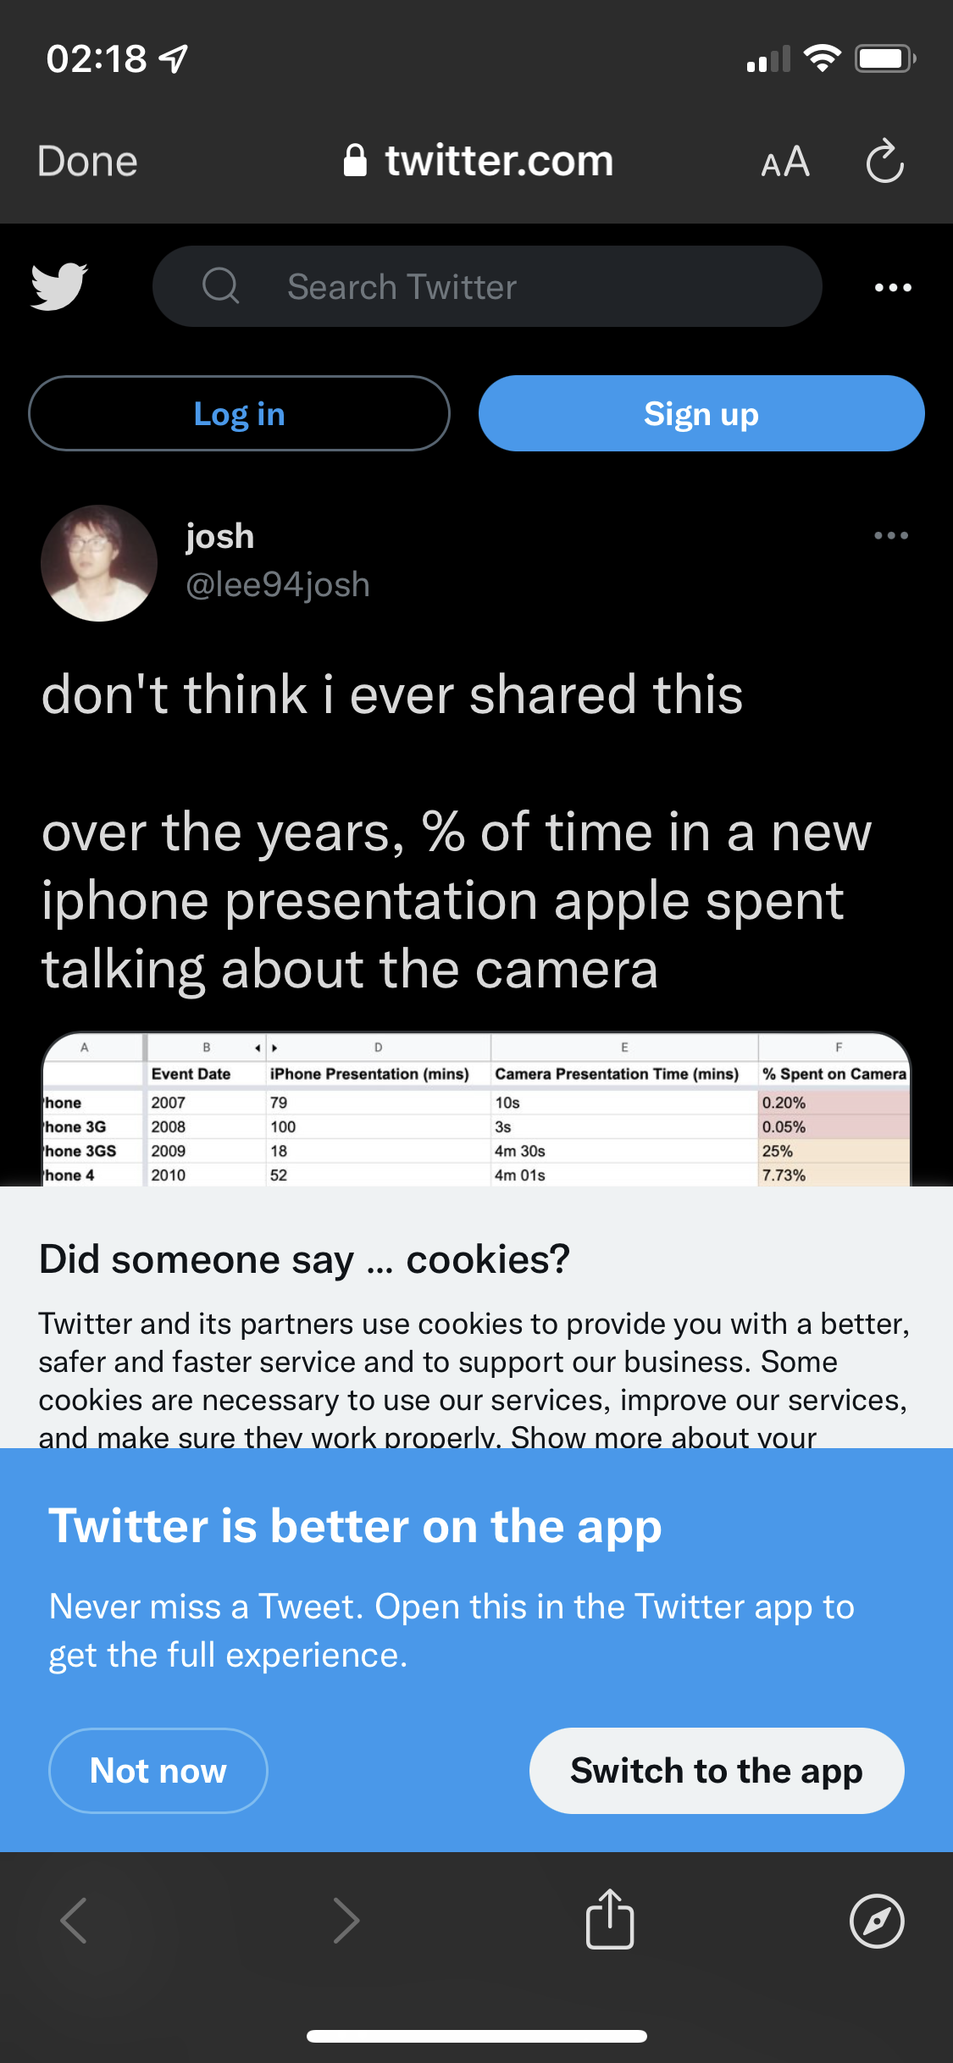Open the @lee94josh handle link

[x=278, y=585]
